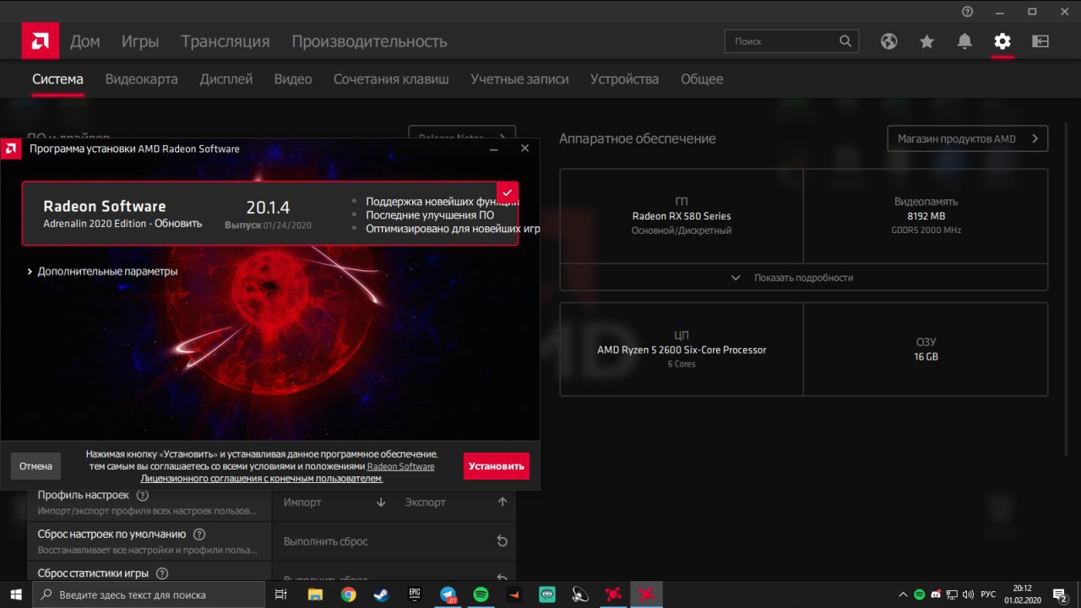Switch to Трансляция tab
This screenshot has width=1081, height=608.
(225, 41)
